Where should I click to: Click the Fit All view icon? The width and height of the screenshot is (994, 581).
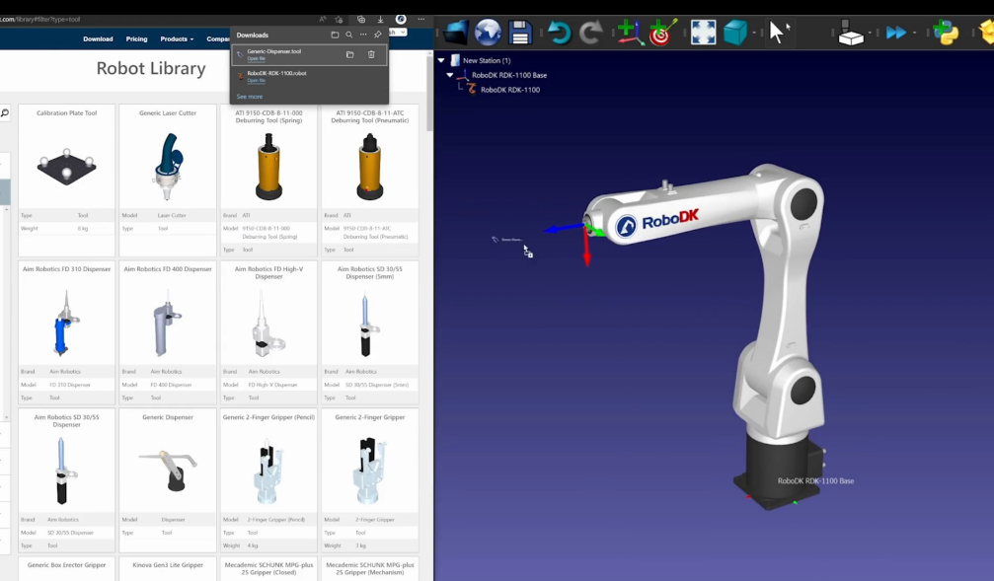[703, 33]
